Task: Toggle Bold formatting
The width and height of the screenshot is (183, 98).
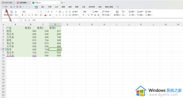Action: 22,15
